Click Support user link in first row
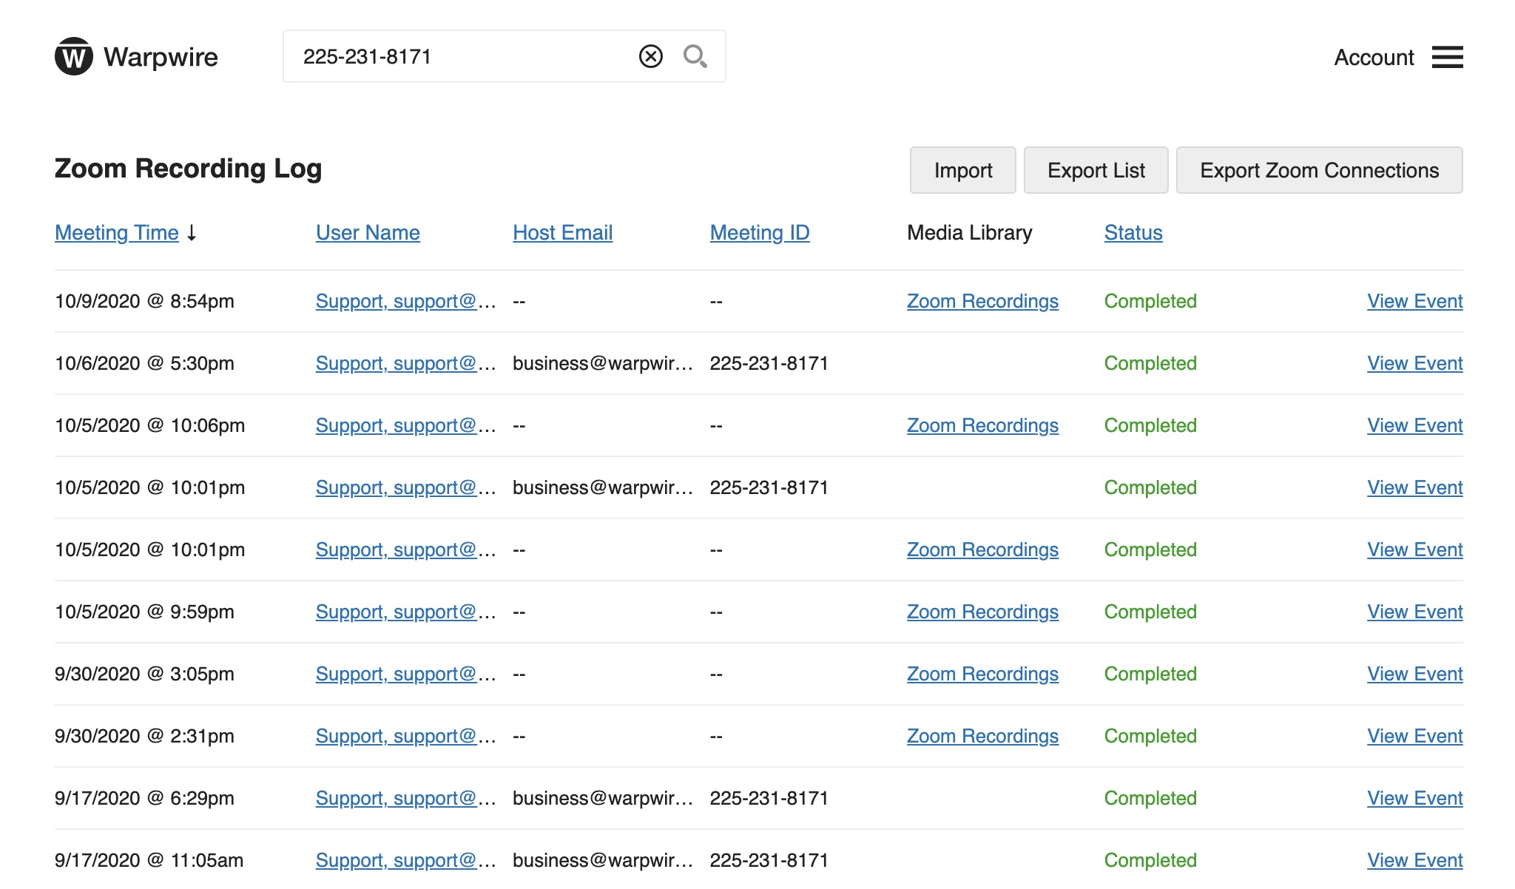 pos(405,300)
